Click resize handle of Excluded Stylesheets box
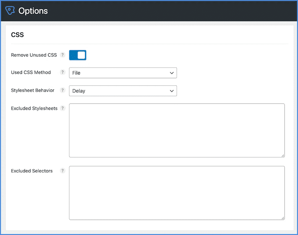Image resolution: width=298 pixels, height=235 pixels. (x=283, y=155)
